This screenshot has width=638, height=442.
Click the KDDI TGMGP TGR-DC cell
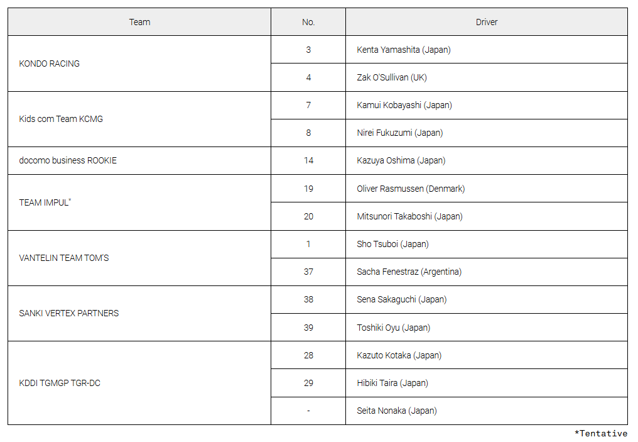(139, 383)
